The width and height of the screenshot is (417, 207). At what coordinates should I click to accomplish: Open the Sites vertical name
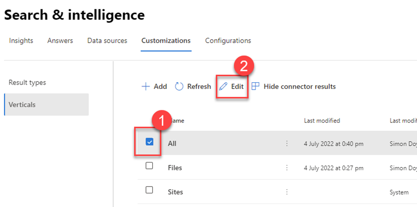[175, 192]
